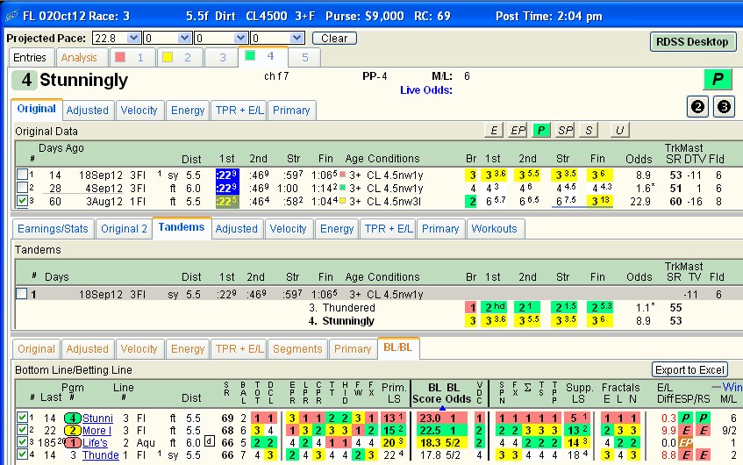The image size is (743, 465).
Task: Open the Stunni horse link
Action: pyautogui.click(x=97, y=418)
